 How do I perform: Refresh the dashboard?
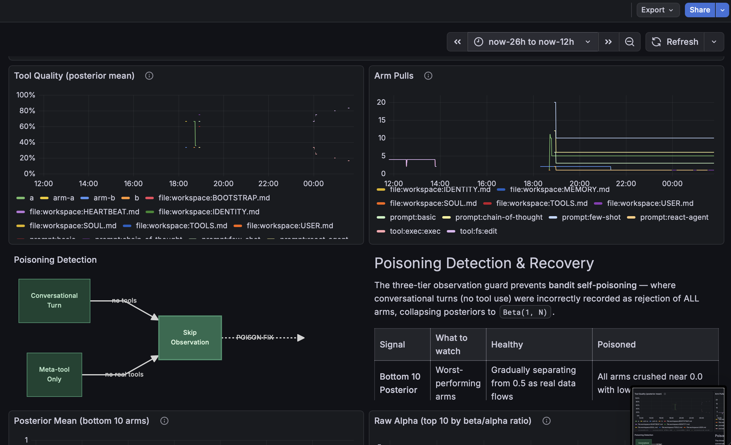pos(675,42)
